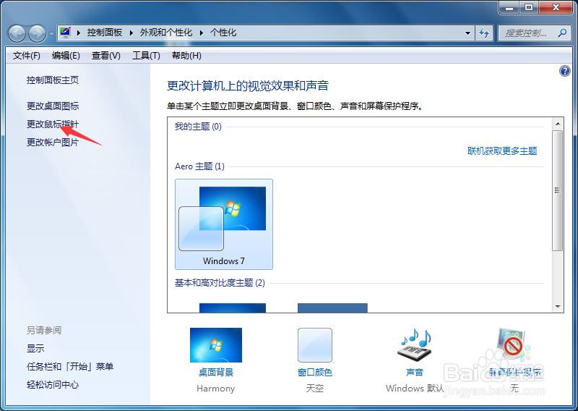Click 控制面板 in the breadcrumb
This screenshot has width=578, height=411.
click(x=105, y=33)
